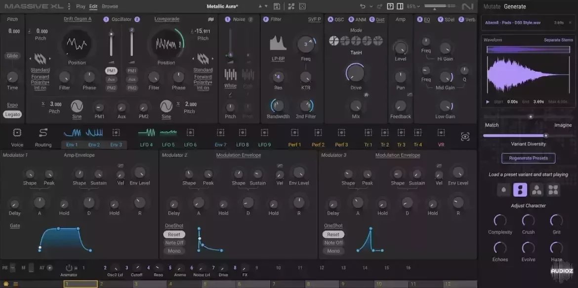Open the Voice page chip icon
Viewport: 578px width, 288px height.
[17, 133]
